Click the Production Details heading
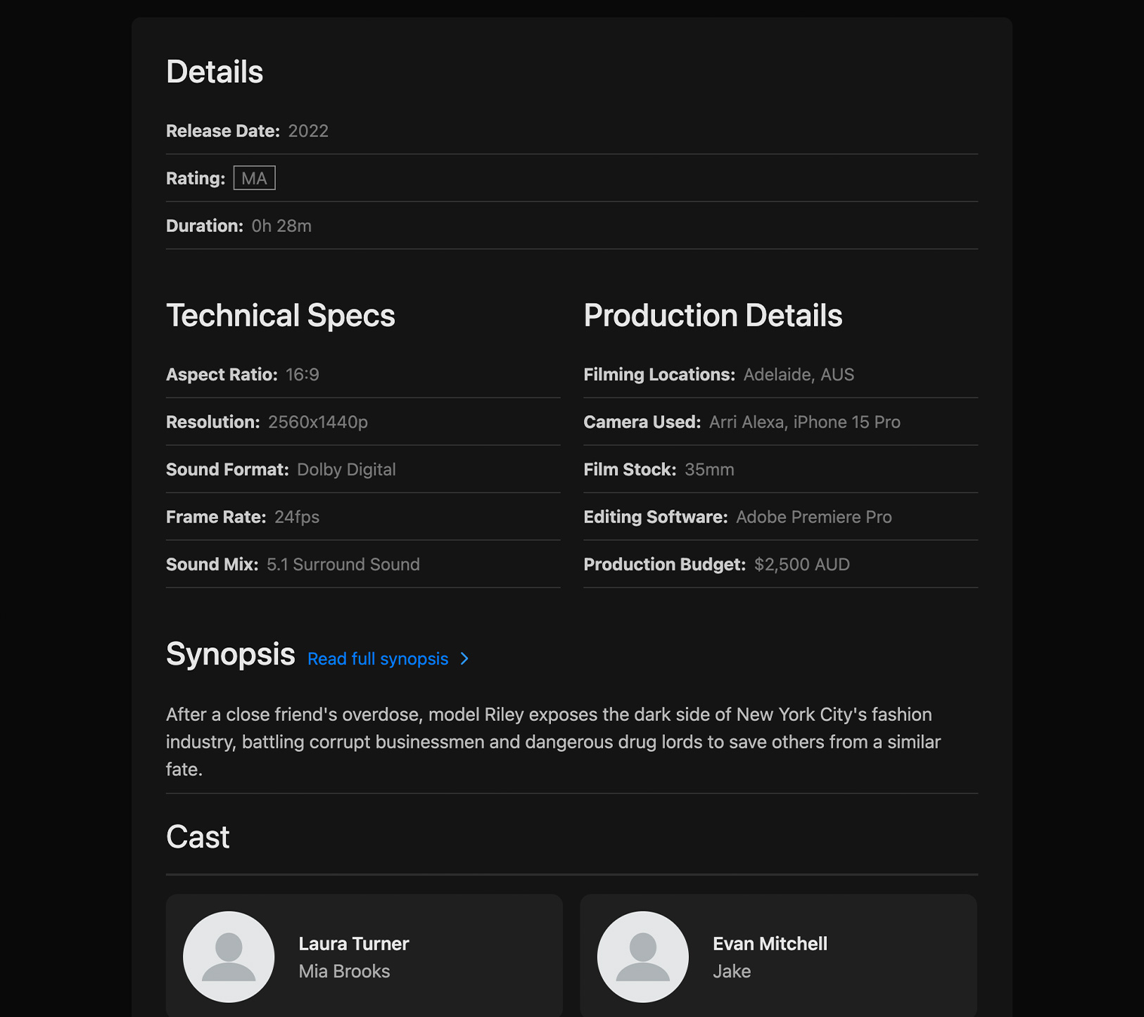This screenshot has width=1144, height=1017. click(713, 315)
